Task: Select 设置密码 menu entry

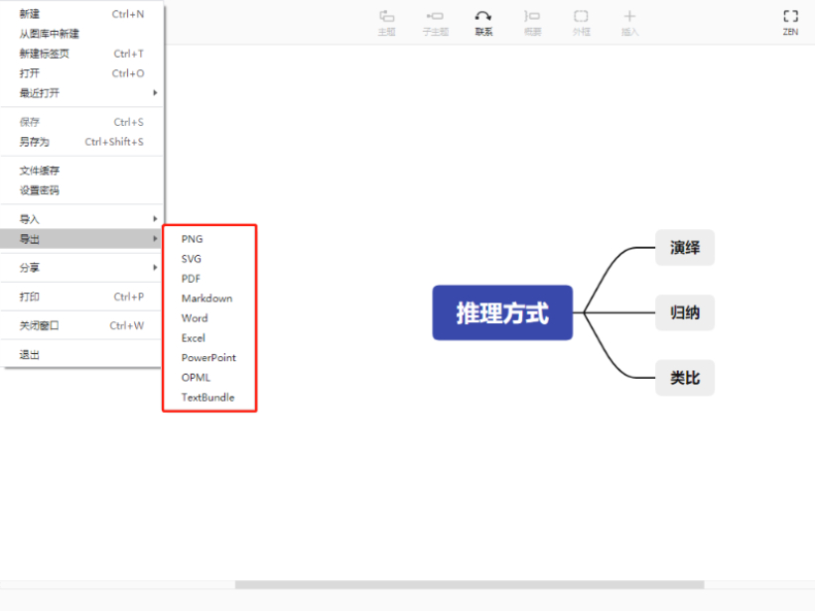Action: coord(81,190)
